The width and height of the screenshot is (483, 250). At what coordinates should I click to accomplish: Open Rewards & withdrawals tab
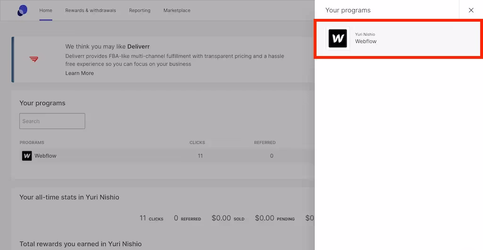pos(91,10)
